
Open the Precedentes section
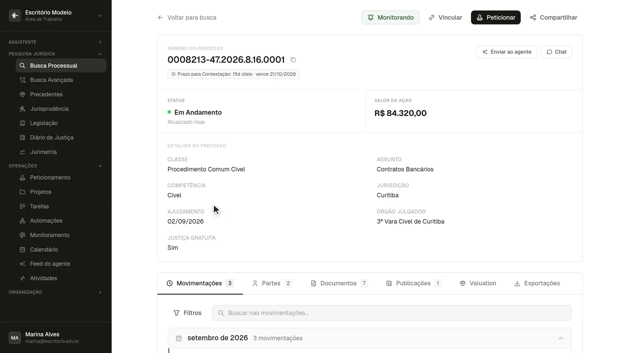pyautogui.click(x=61, y=95)
